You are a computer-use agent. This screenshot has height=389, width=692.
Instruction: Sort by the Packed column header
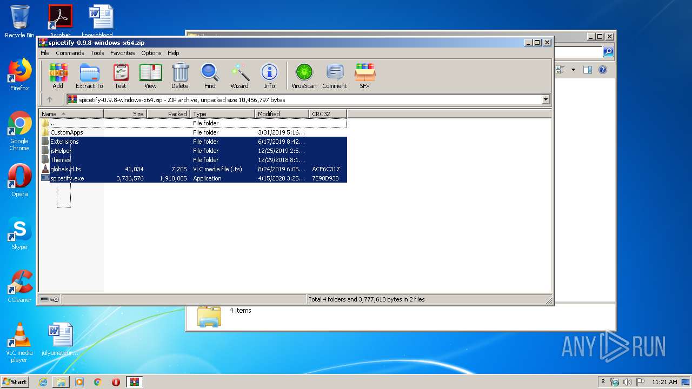[x=168, y=113]
